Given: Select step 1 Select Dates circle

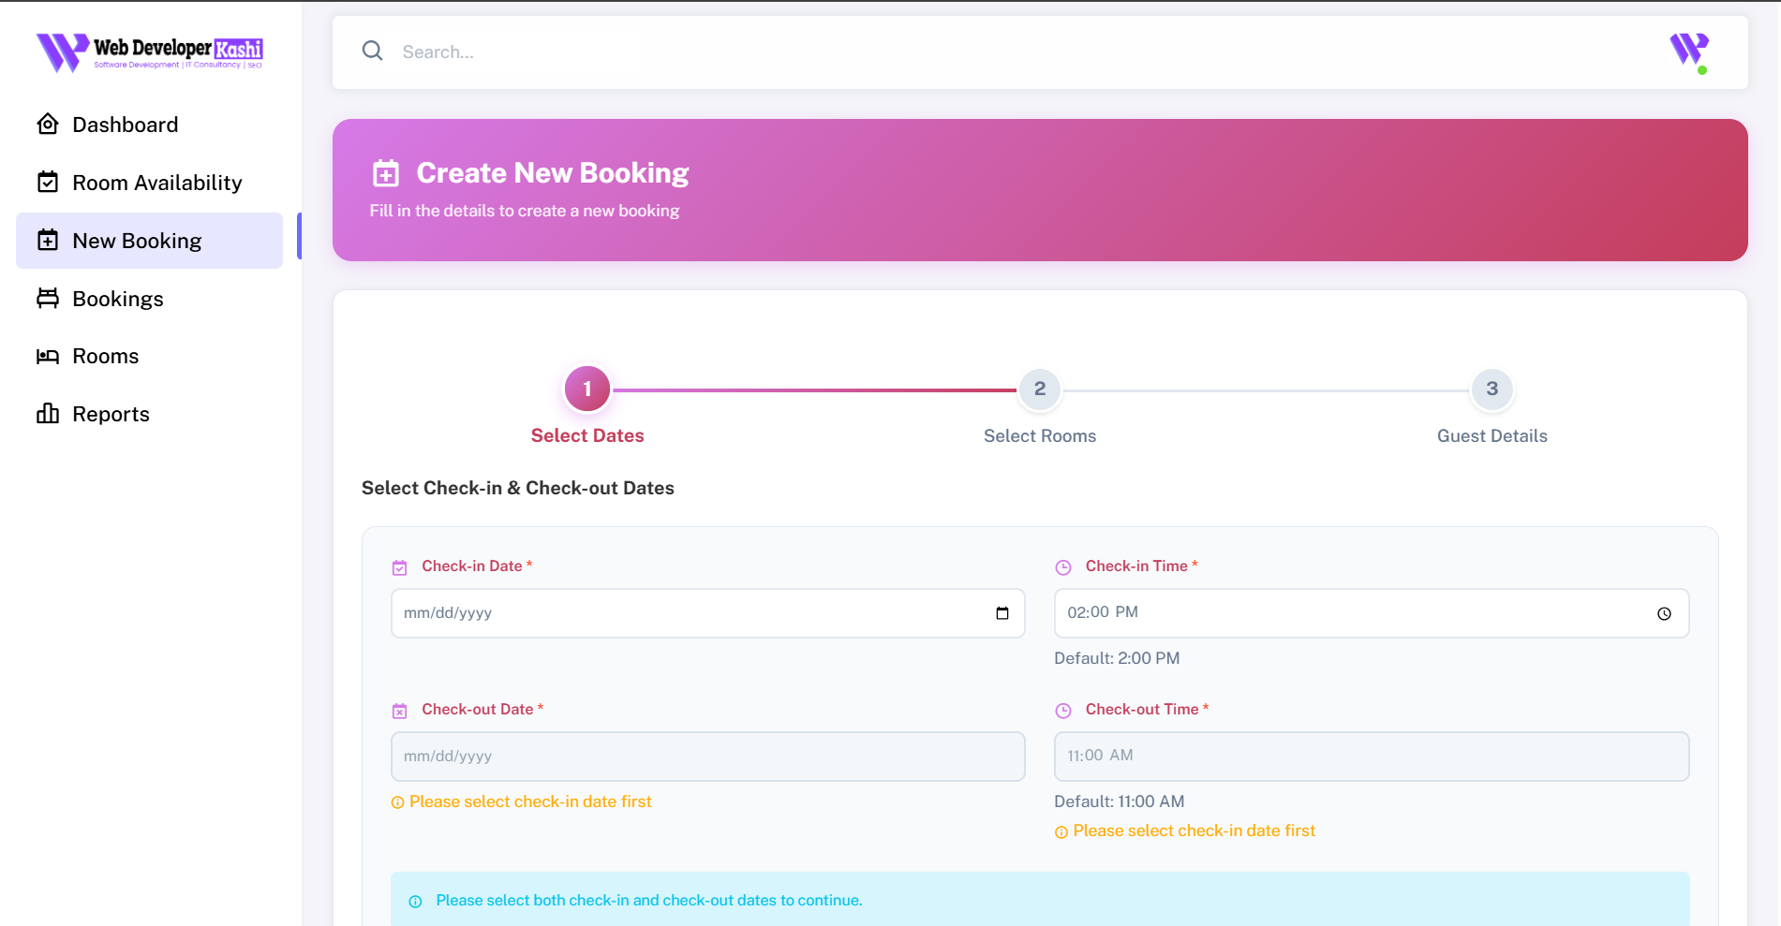Looking at the screenshot, I should (587, 390).
